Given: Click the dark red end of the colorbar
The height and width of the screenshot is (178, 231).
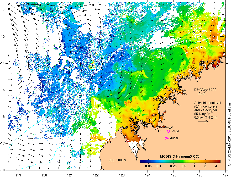Looking at the screenshot, I should [219, 162].
